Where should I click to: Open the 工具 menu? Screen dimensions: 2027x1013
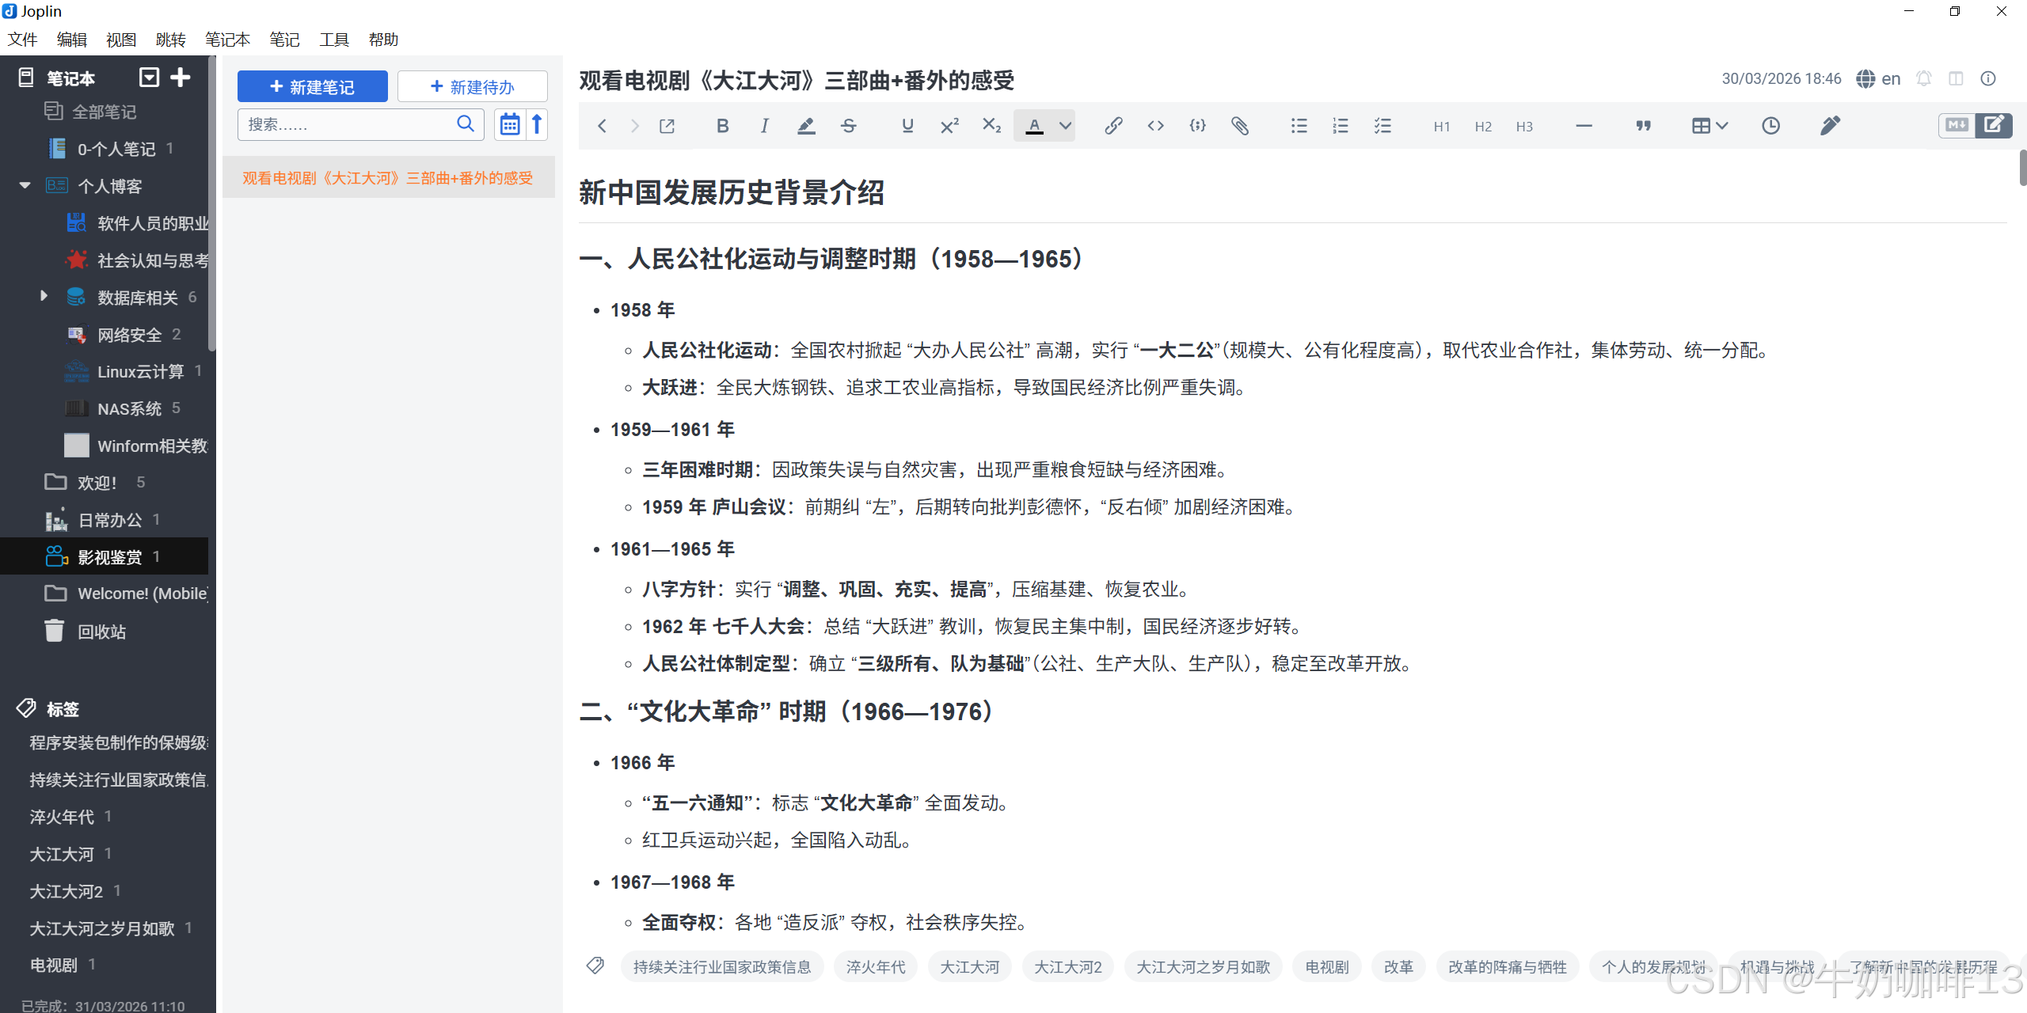pos(333,40)
